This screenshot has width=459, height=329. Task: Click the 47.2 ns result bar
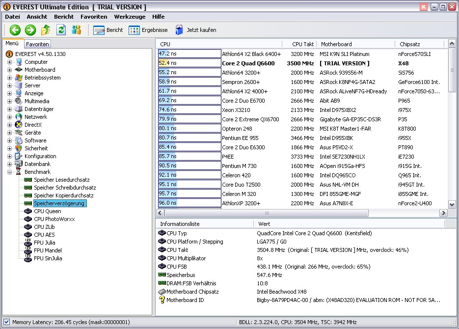click(189, 54)
